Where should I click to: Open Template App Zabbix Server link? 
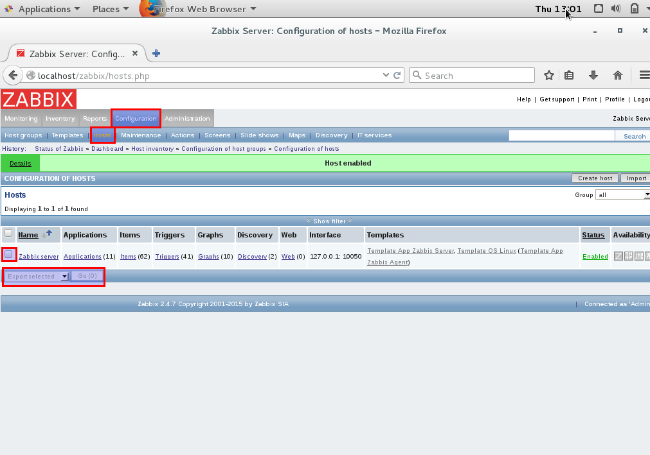[410, 251]
